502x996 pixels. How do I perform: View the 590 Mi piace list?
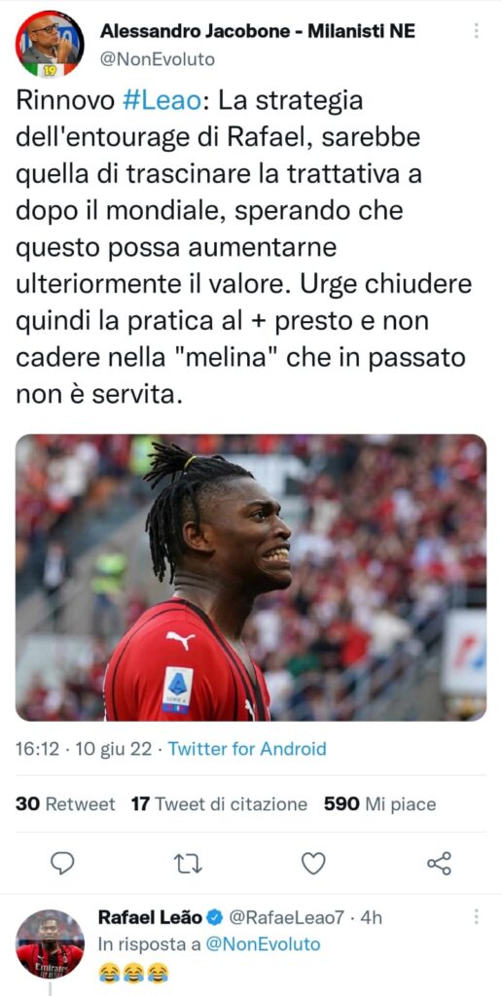380,804
